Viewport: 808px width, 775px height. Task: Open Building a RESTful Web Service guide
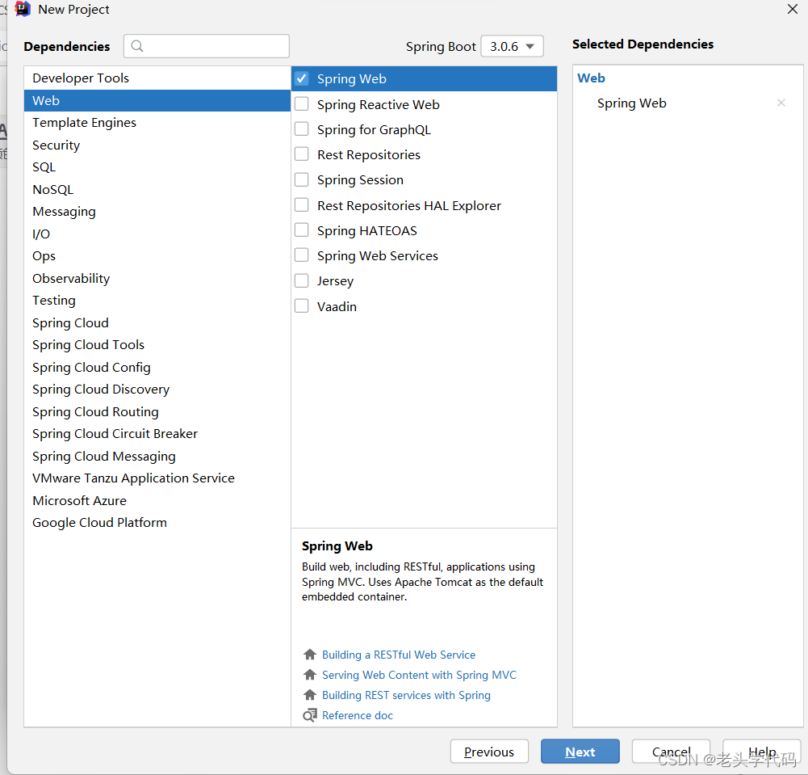click(x=398, y=655)
